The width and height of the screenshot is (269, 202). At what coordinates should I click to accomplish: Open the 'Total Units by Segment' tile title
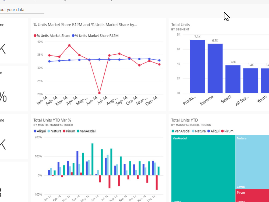point(180,25)
